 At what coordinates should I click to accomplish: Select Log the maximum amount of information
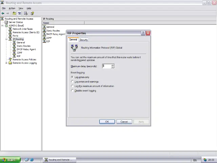click(72, 86)
